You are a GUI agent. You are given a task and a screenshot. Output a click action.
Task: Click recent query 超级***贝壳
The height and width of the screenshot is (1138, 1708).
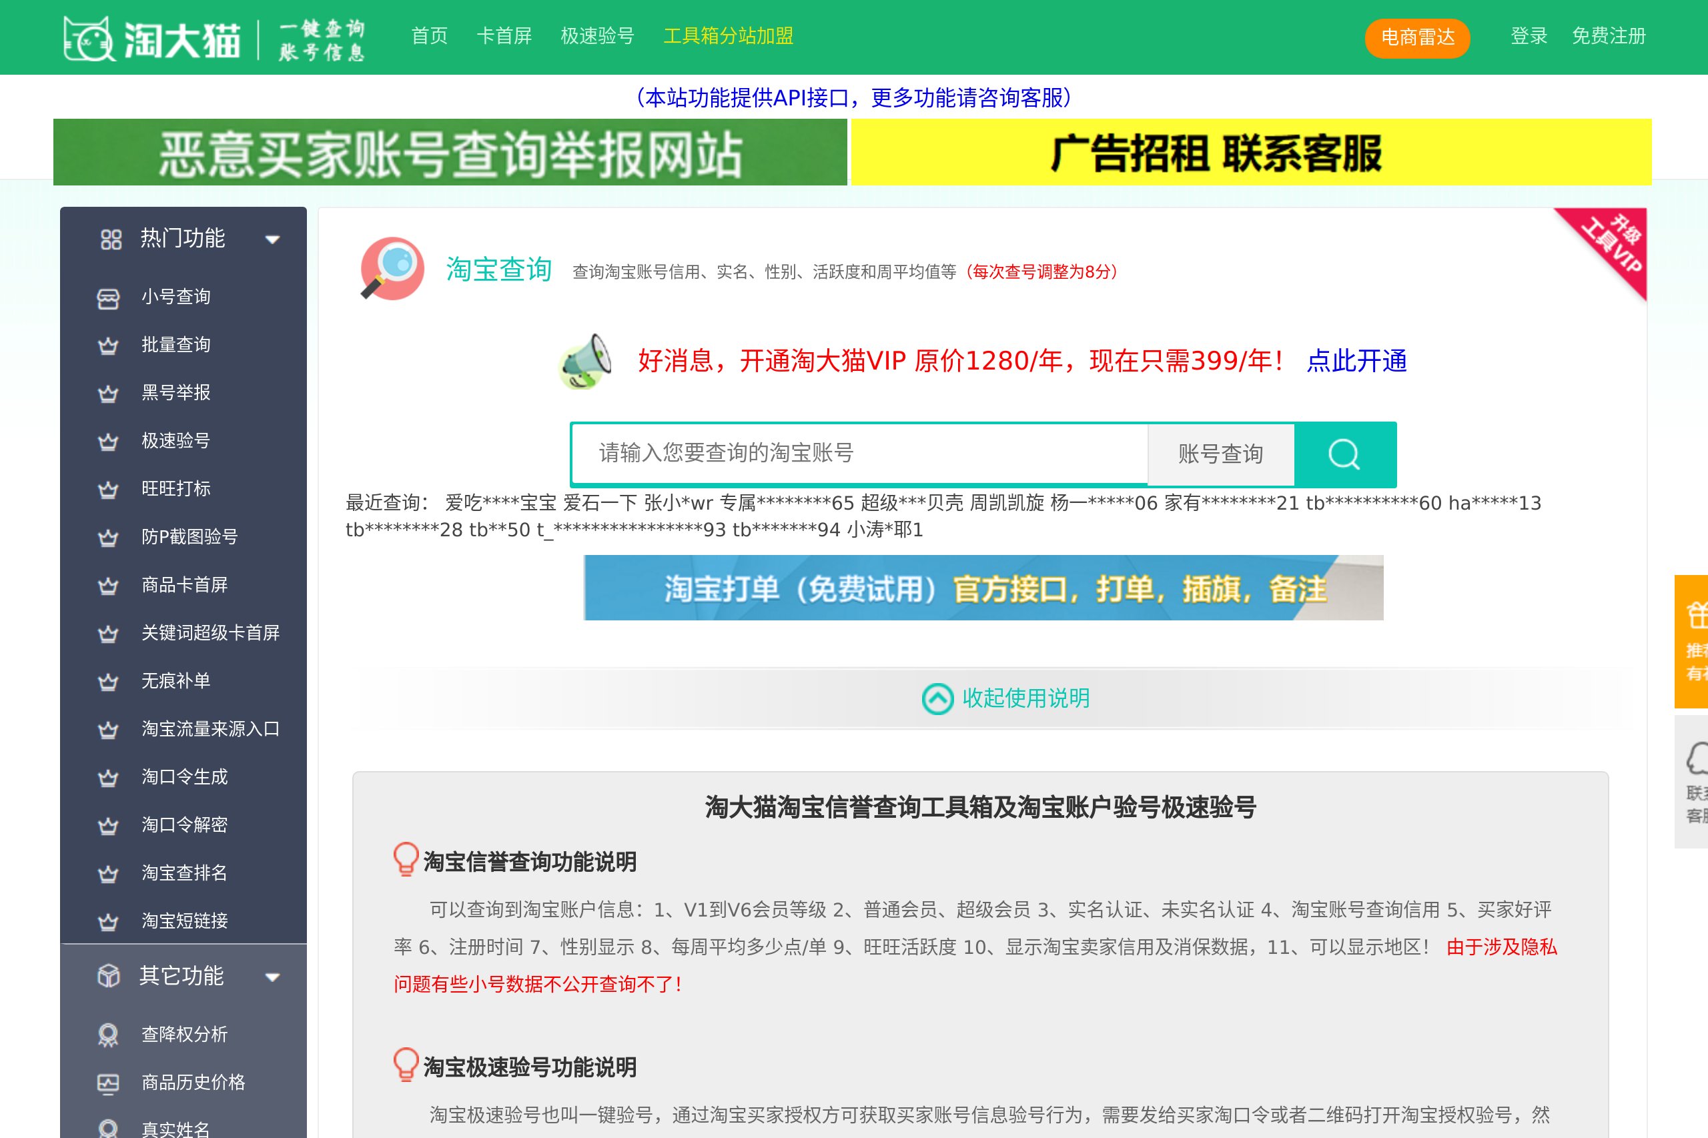pos(911,503)
